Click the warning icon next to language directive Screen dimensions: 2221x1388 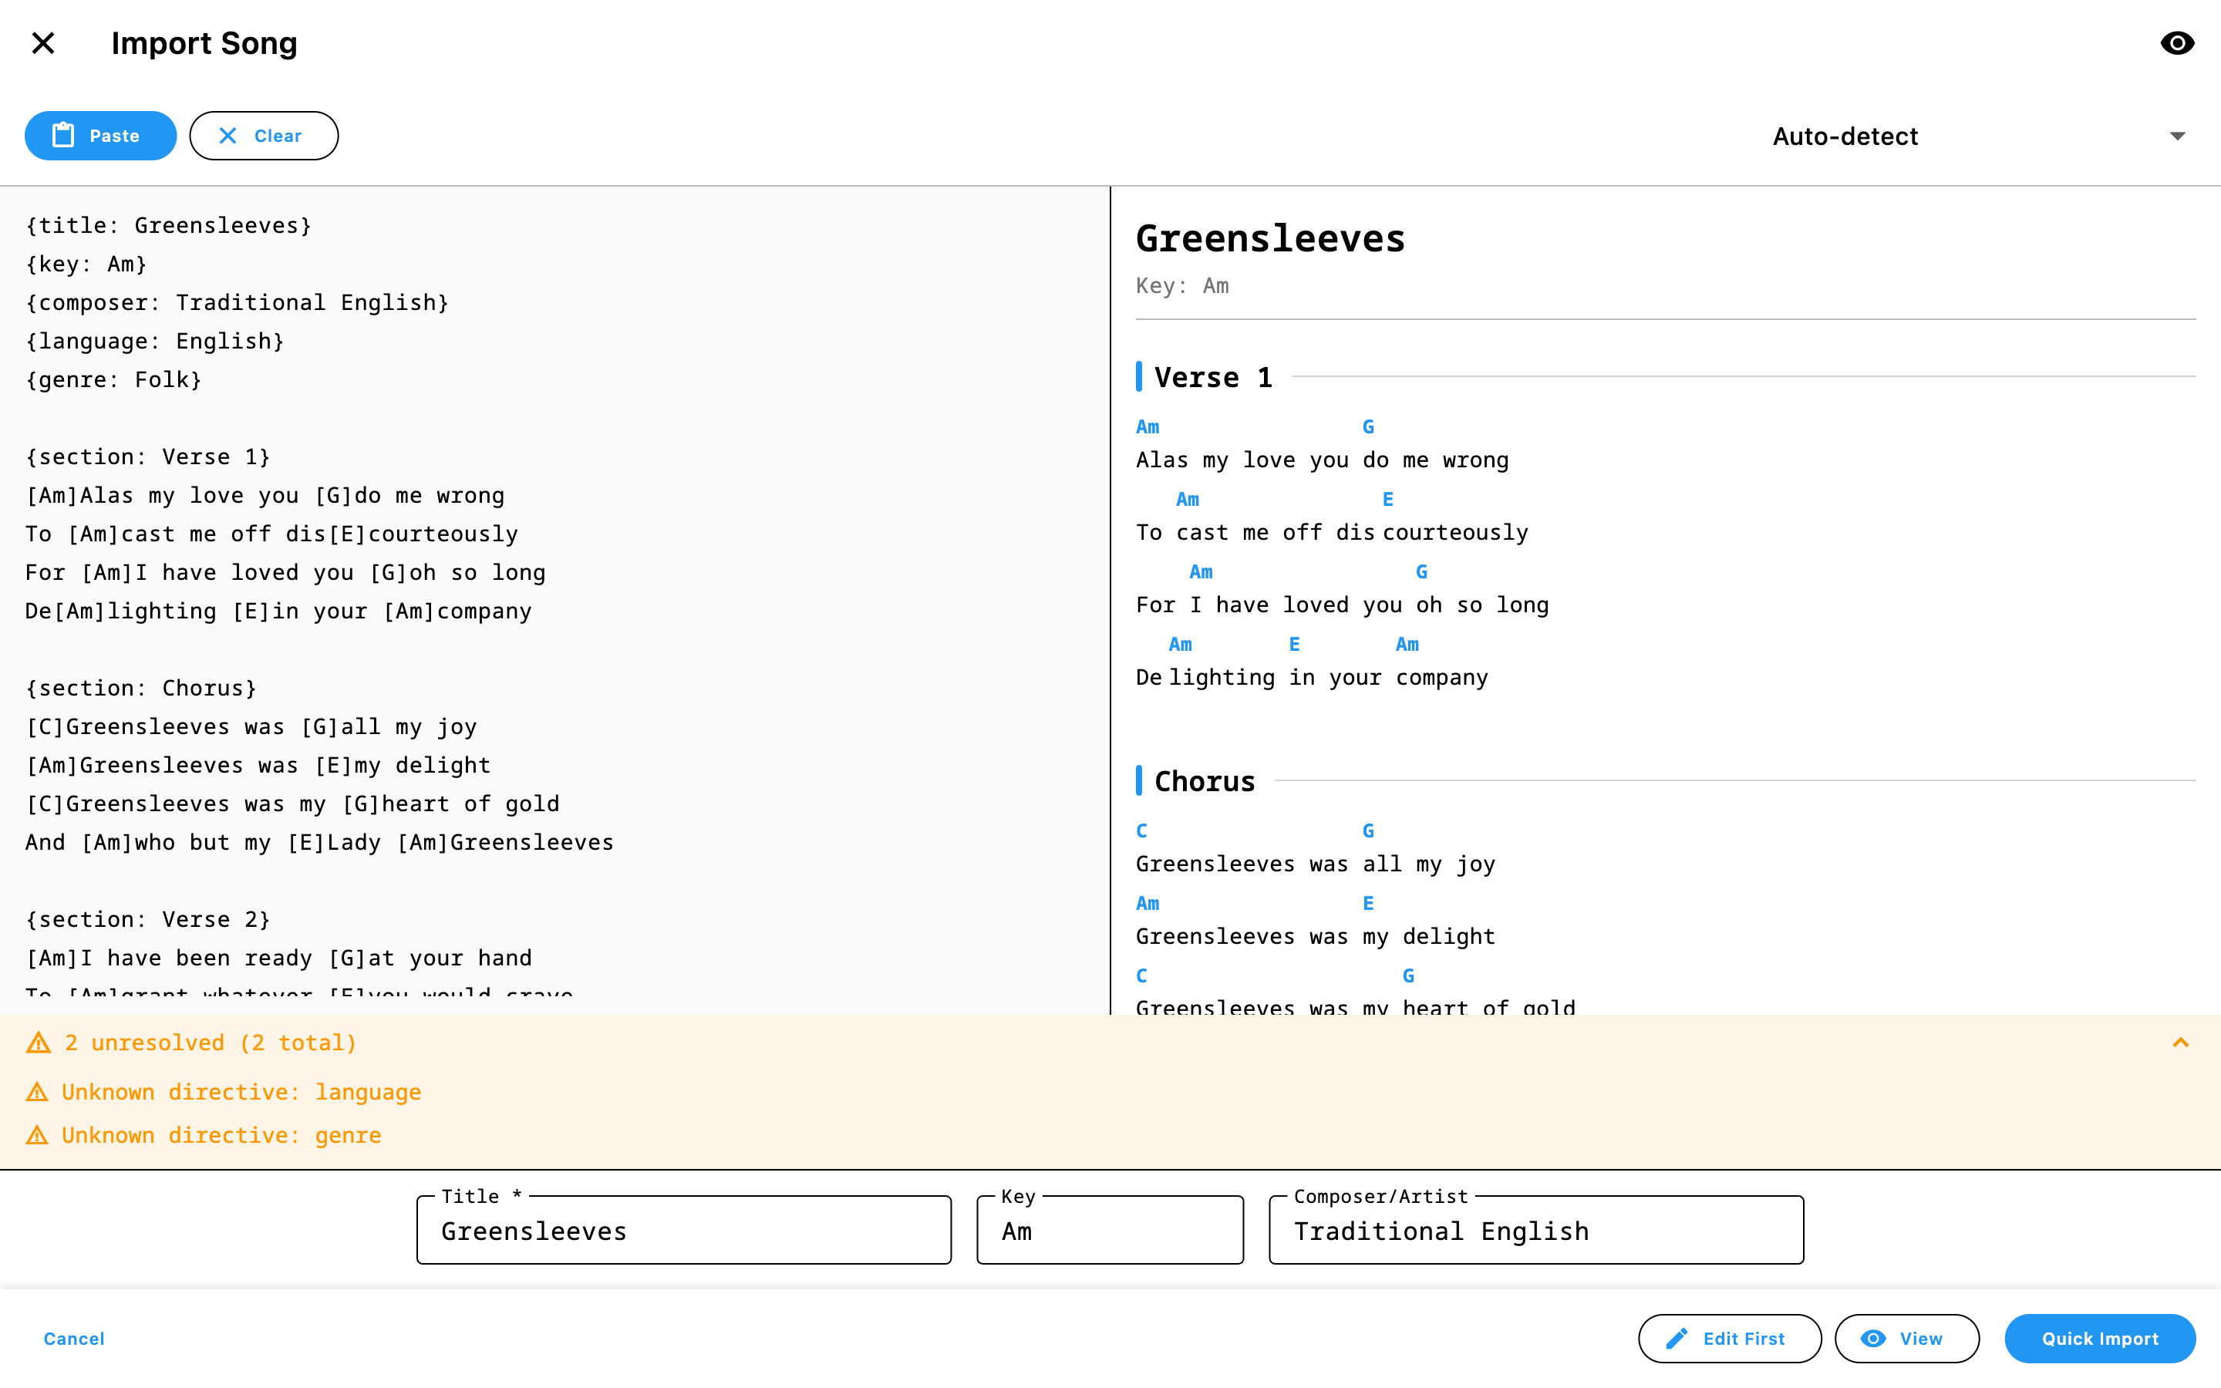point(37,1093)
